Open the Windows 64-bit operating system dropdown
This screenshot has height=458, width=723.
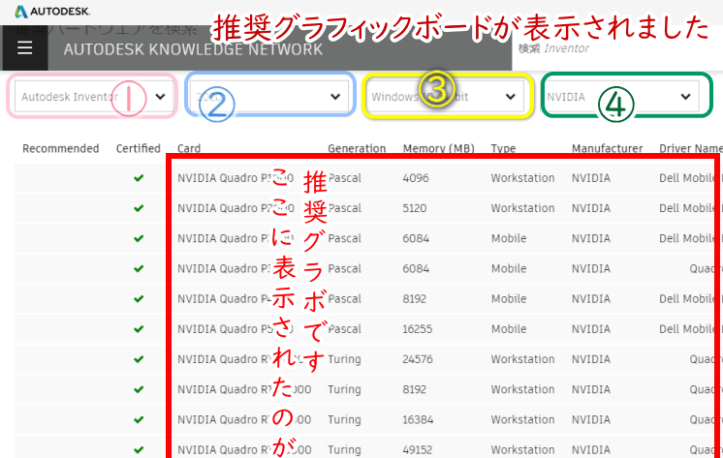pos(445,97)
